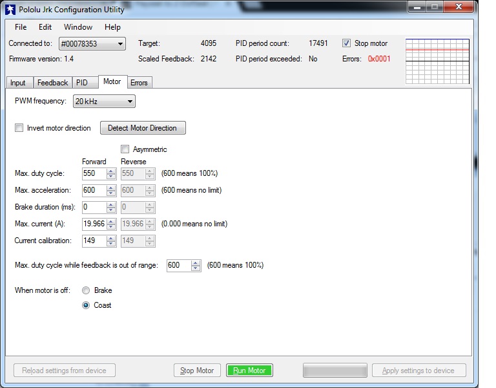Image resolution: width=496 pixels, height=388 pixels.
Task: Increase Forward Max. acceleration with up arrow
Action: tap(110, 188)
